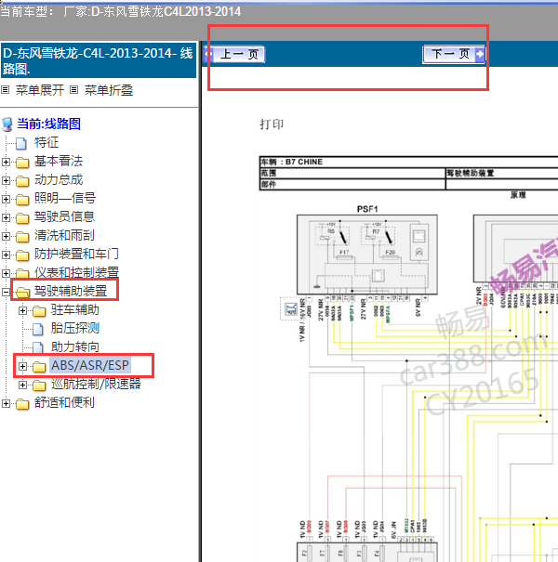Click the folder icon of 防护装置和车门

pyautogui.click(x=22, y=255)
